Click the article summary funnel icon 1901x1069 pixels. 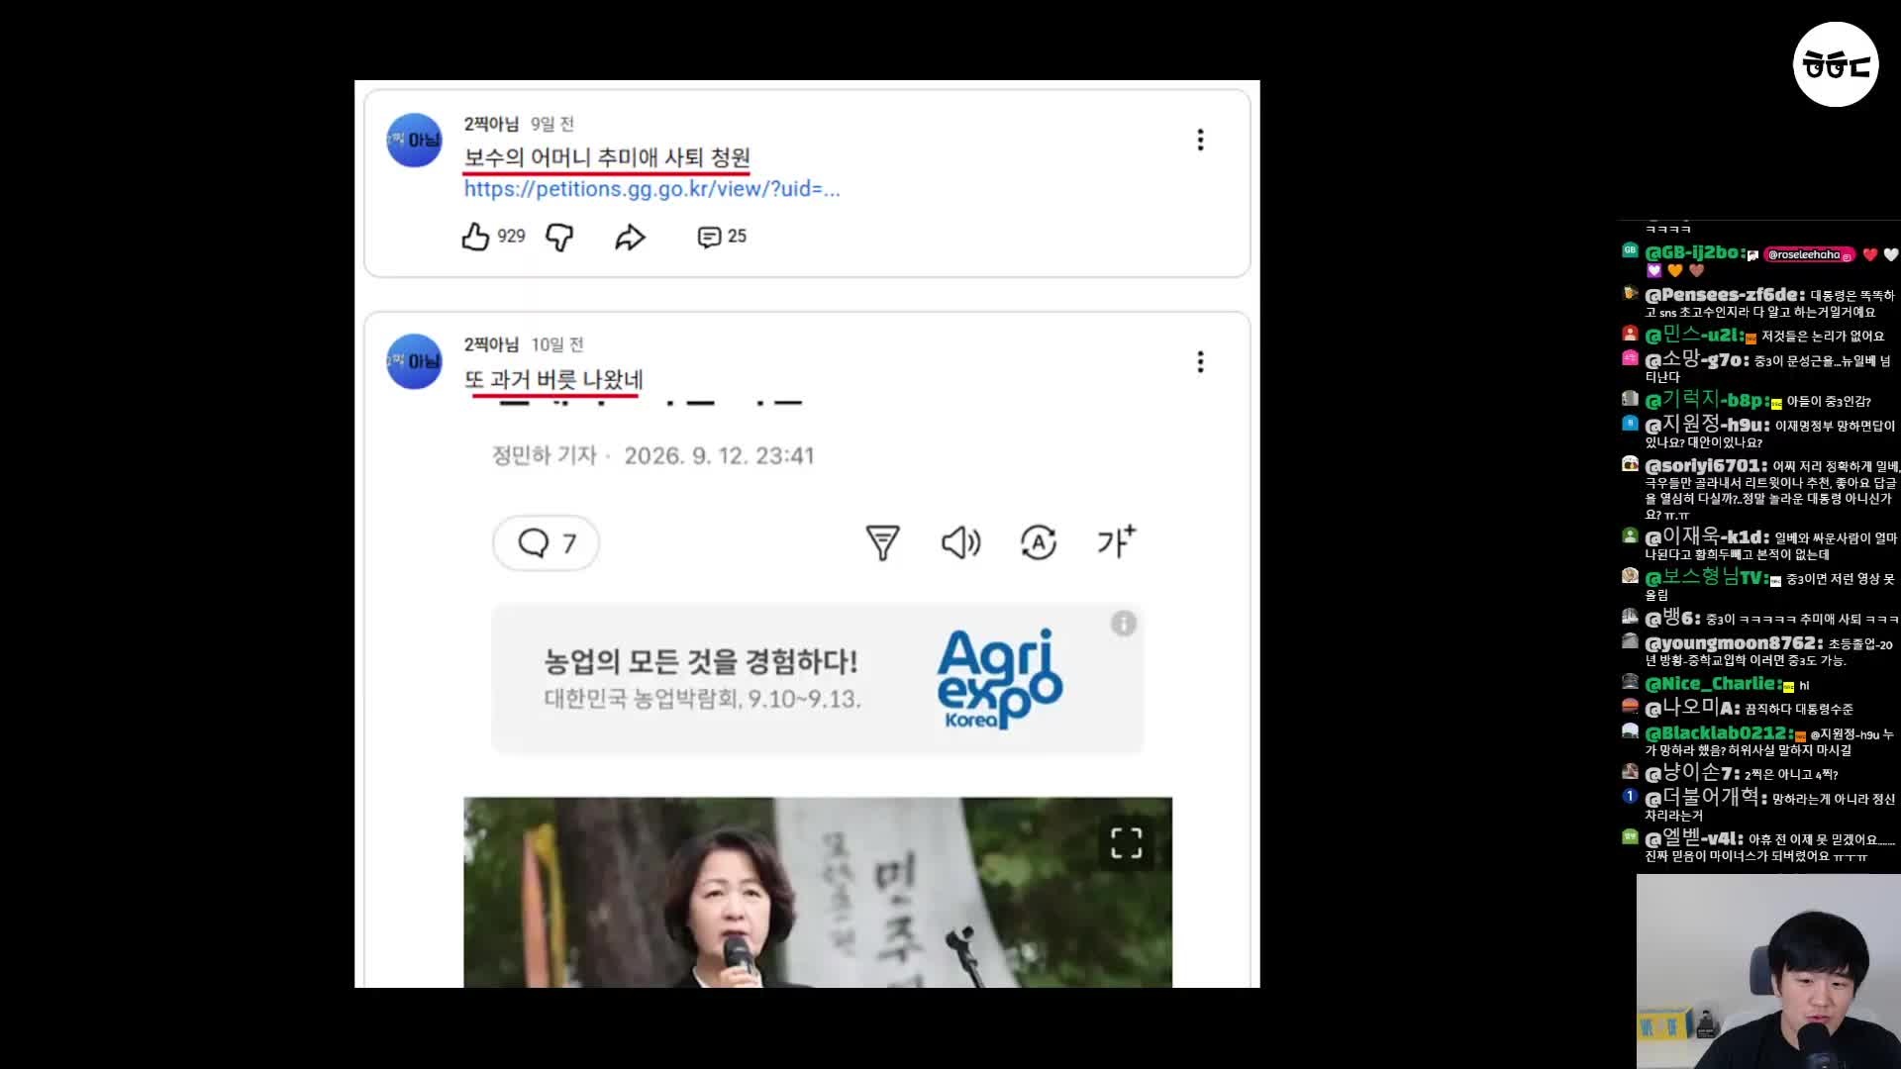[882, 542]
